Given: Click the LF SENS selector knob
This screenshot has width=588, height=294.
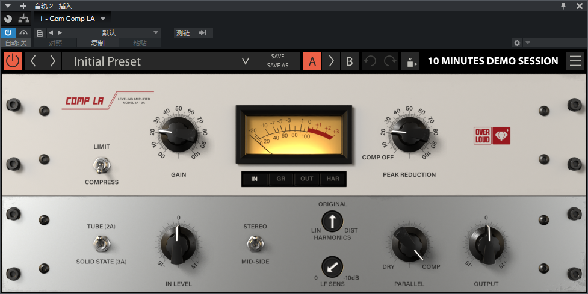Looking at the screenshot, I should tap(332, 267).
